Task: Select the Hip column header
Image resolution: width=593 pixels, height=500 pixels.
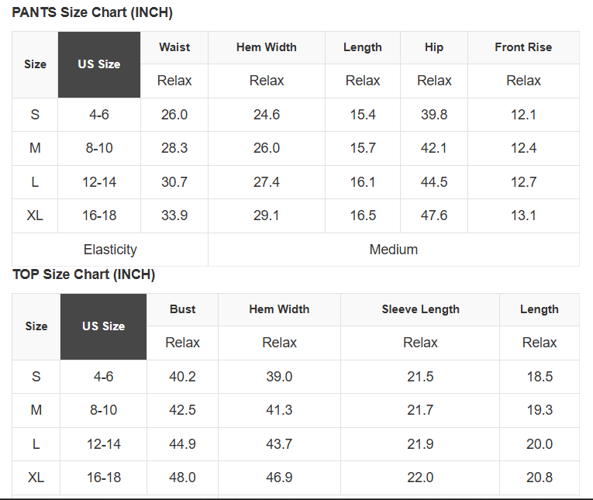Action: (x=434, y=47)
